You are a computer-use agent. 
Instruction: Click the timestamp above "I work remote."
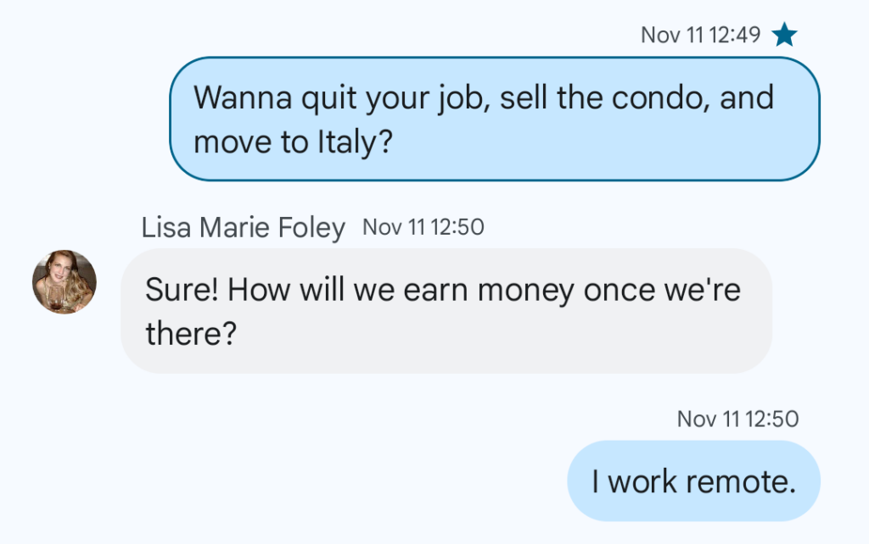pos(737,419)
